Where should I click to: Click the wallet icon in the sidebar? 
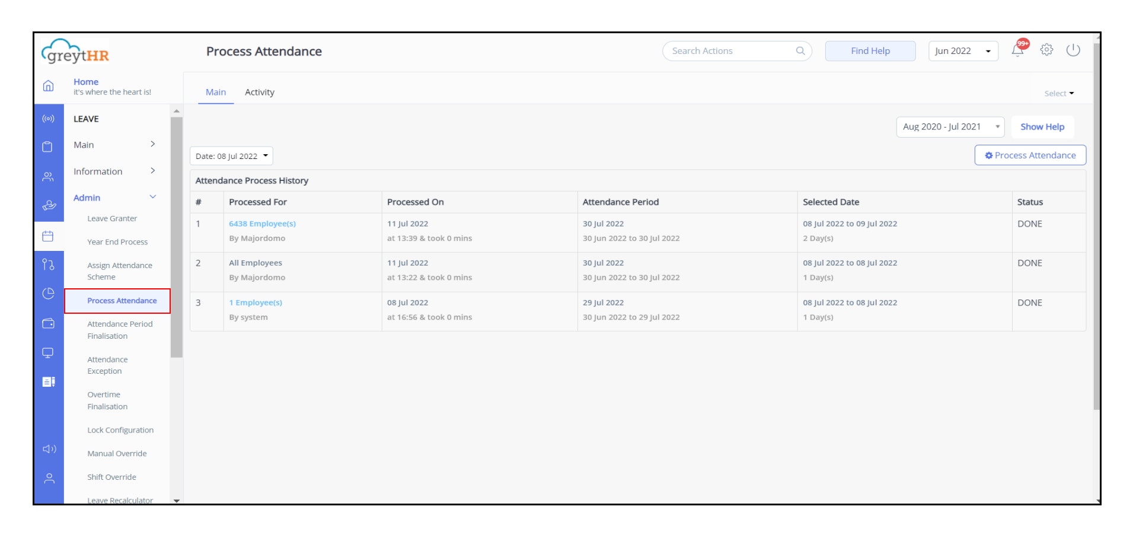tap(49, 323)
